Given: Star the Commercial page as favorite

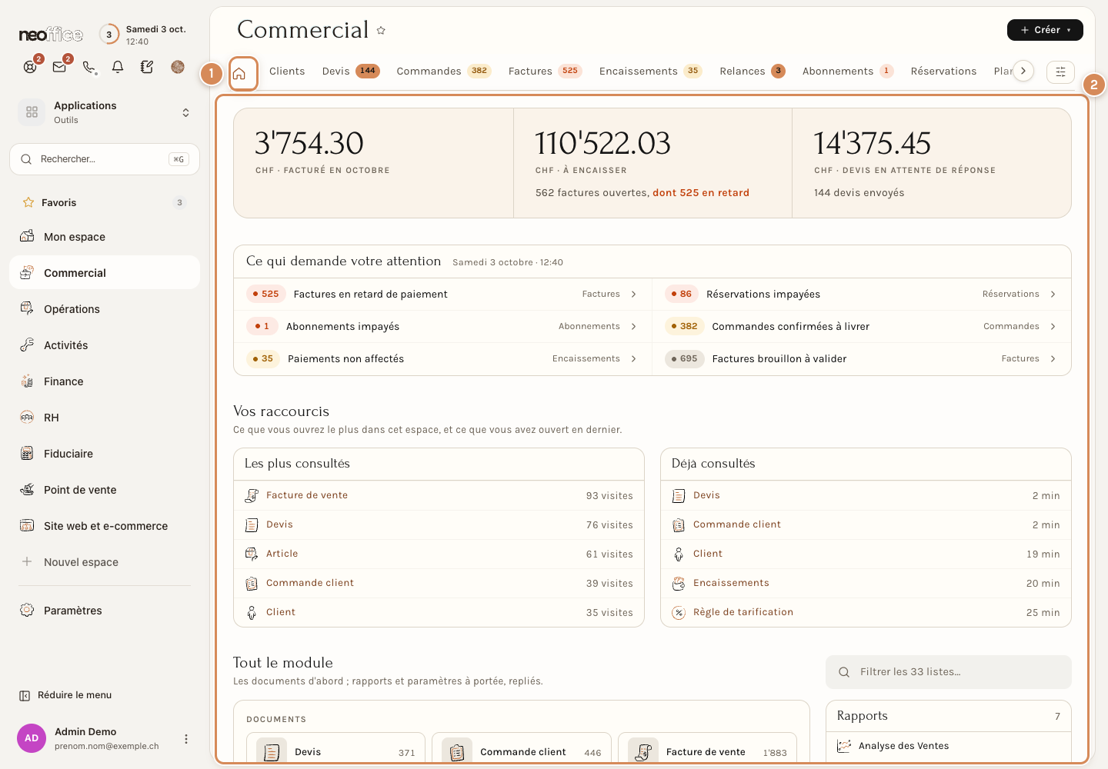Looking at the screenshot, I should click(381, 31).
